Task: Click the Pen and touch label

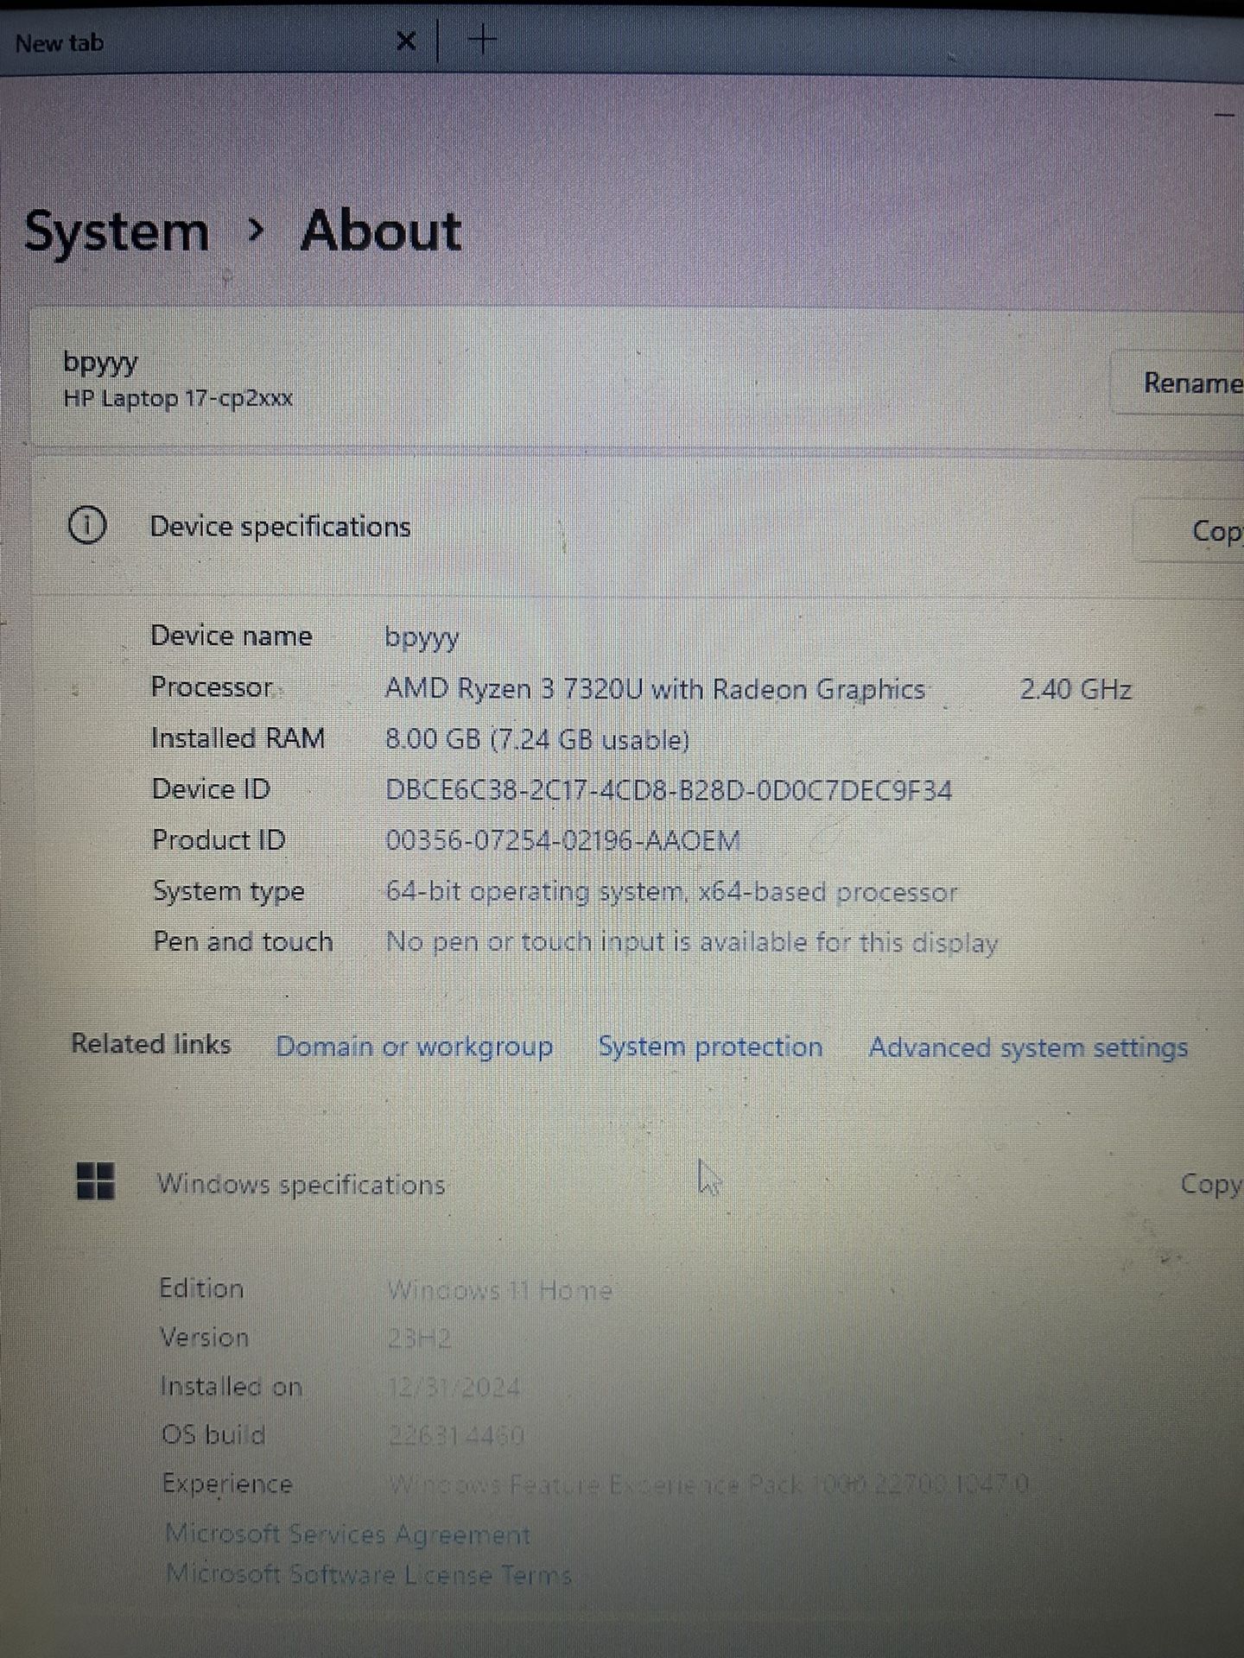Action: click(x=244, y=941)
